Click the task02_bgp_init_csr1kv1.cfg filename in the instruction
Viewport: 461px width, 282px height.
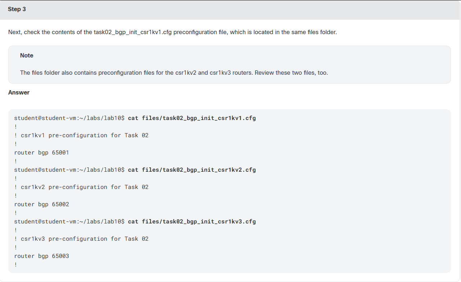[133, 32]
